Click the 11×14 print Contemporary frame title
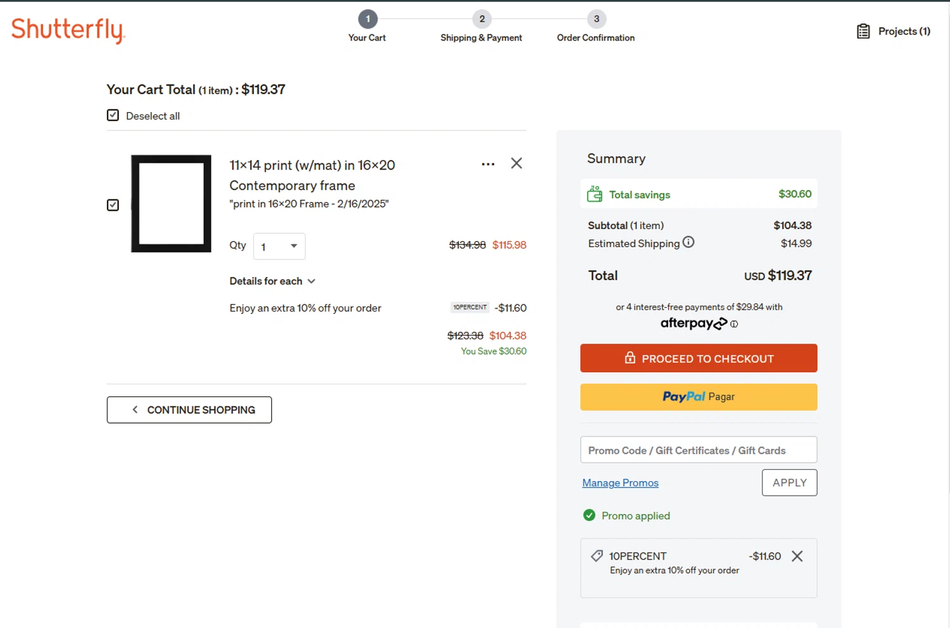The image size is (950, 628). 312,175
